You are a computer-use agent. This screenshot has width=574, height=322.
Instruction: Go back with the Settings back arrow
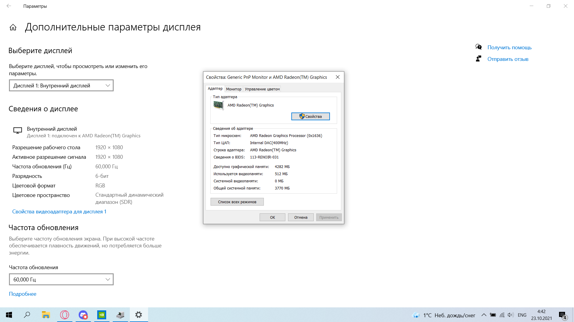tap(9, 6)
